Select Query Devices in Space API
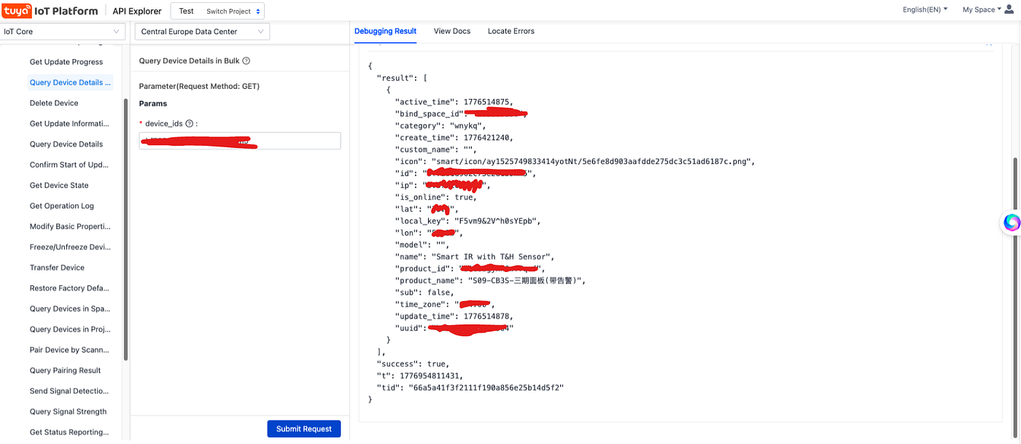 69,308
